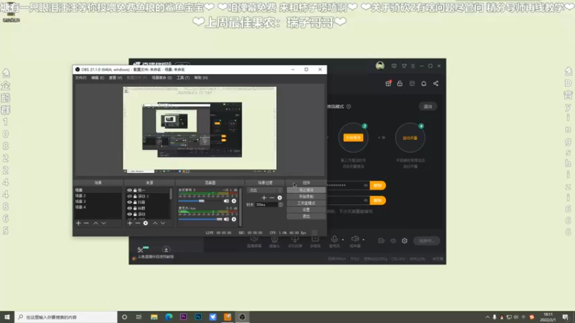The width and height of the screenshot is (575, 323).
Task: Click the 自动开播 button in Douyu
Action: [410, 138]
